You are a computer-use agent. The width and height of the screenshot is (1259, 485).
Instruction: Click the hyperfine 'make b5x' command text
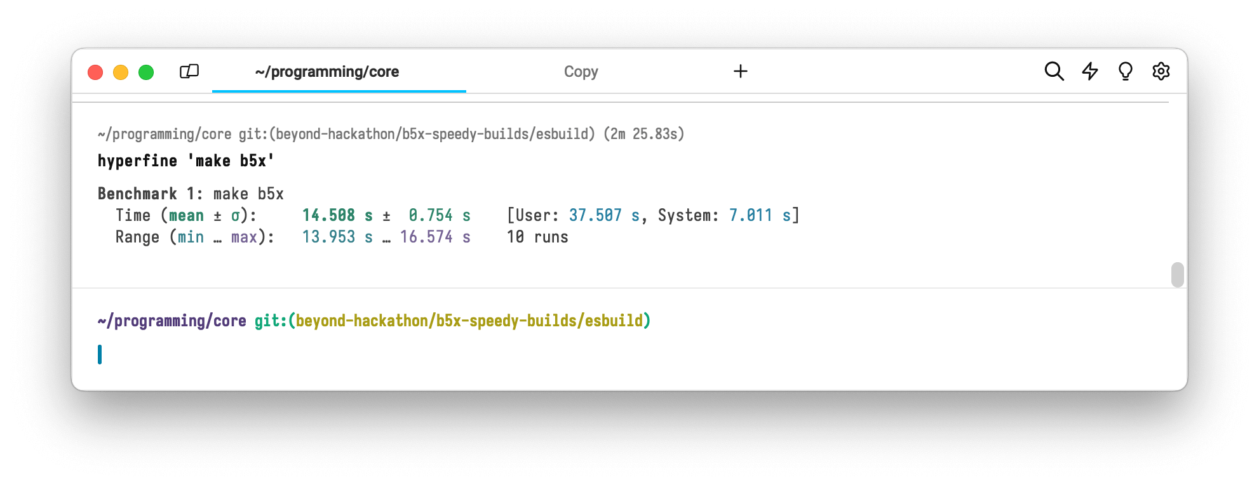tap(185, 160)
